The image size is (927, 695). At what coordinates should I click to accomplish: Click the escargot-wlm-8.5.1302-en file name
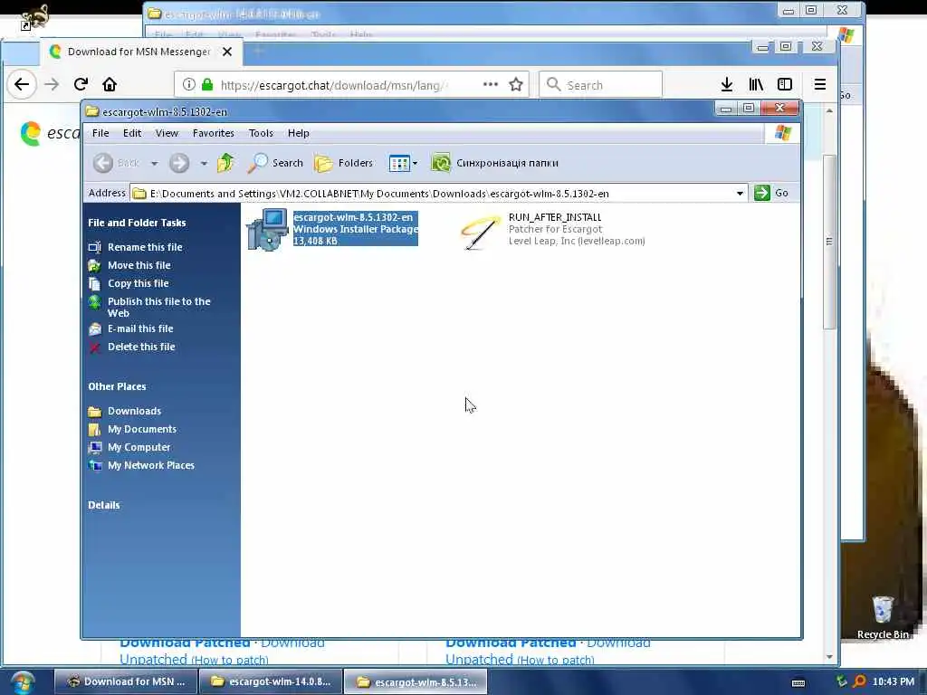[x=353, y=217]
